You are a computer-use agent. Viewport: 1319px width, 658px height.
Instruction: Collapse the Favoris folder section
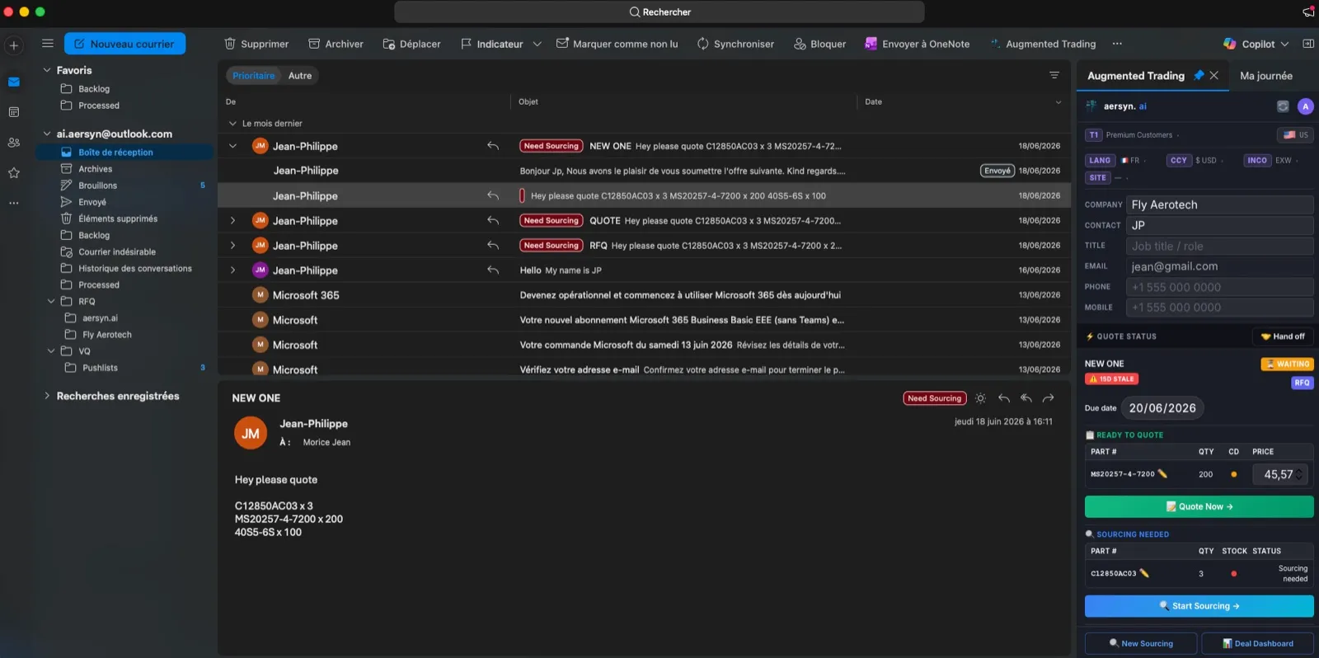(x=47, y=70)
